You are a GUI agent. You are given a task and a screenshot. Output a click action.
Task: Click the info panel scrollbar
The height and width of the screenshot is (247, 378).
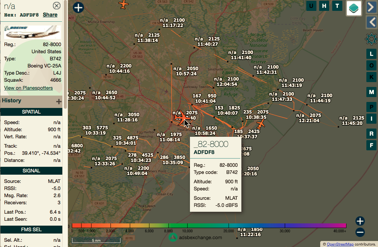65,54
